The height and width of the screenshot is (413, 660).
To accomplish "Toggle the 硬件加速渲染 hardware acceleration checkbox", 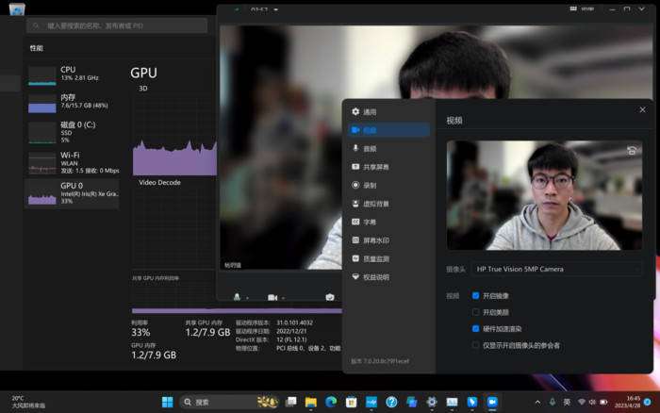I will pyautogui.click(x=476, y=329).
